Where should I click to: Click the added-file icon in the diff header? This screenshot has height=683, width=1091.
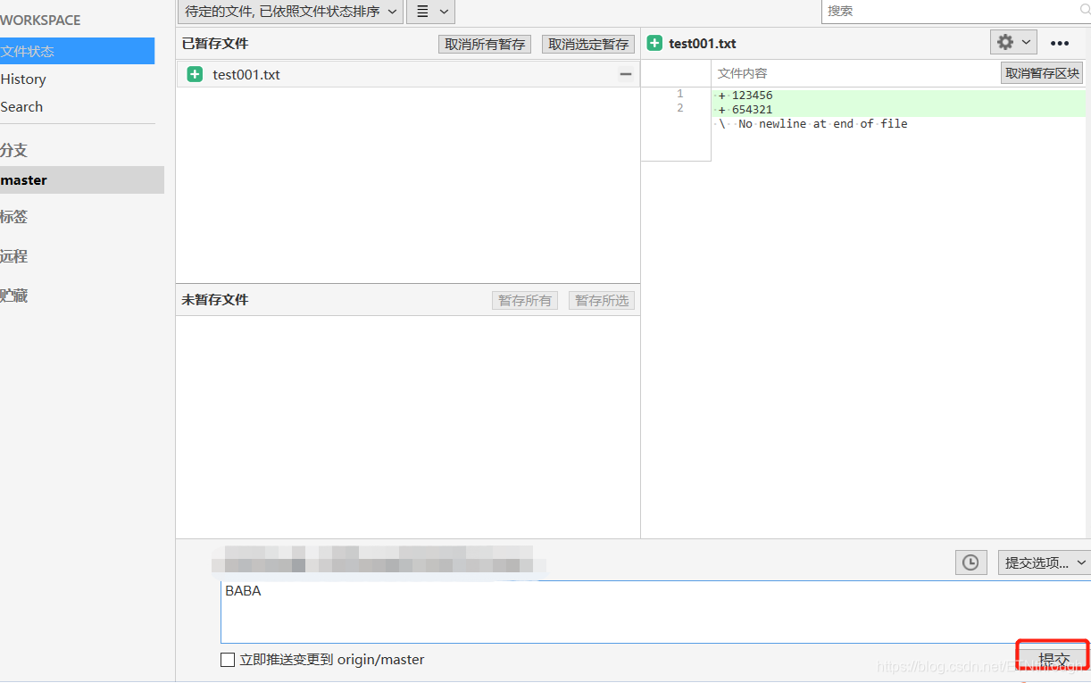(654, 43)
